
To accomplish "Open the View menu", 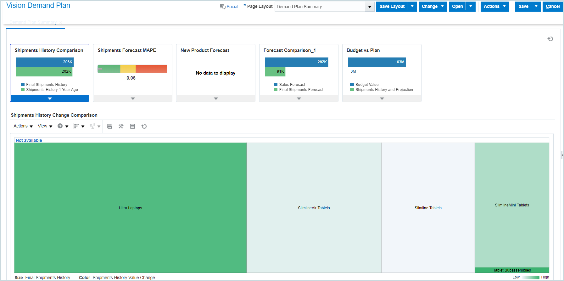I will pyautogui.click(x=45, y=126).
